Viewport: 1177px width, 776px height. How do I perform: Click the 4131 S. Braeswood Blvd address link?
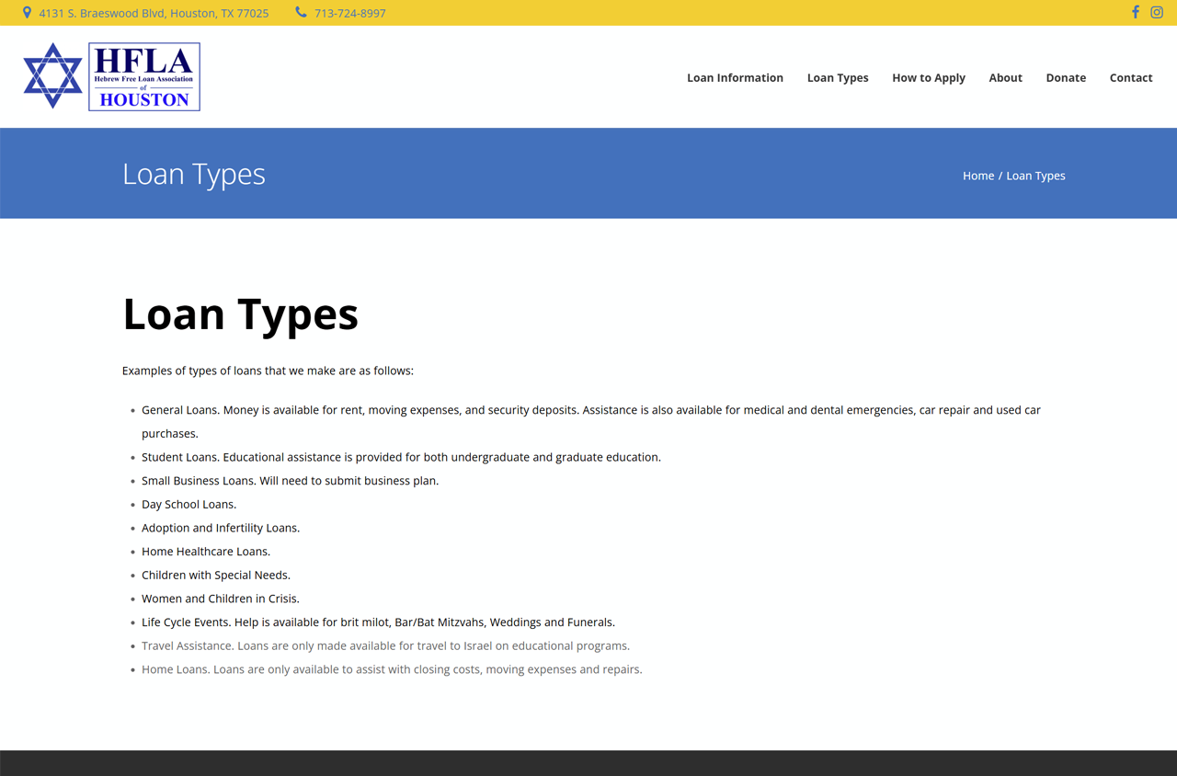[154, 12]
